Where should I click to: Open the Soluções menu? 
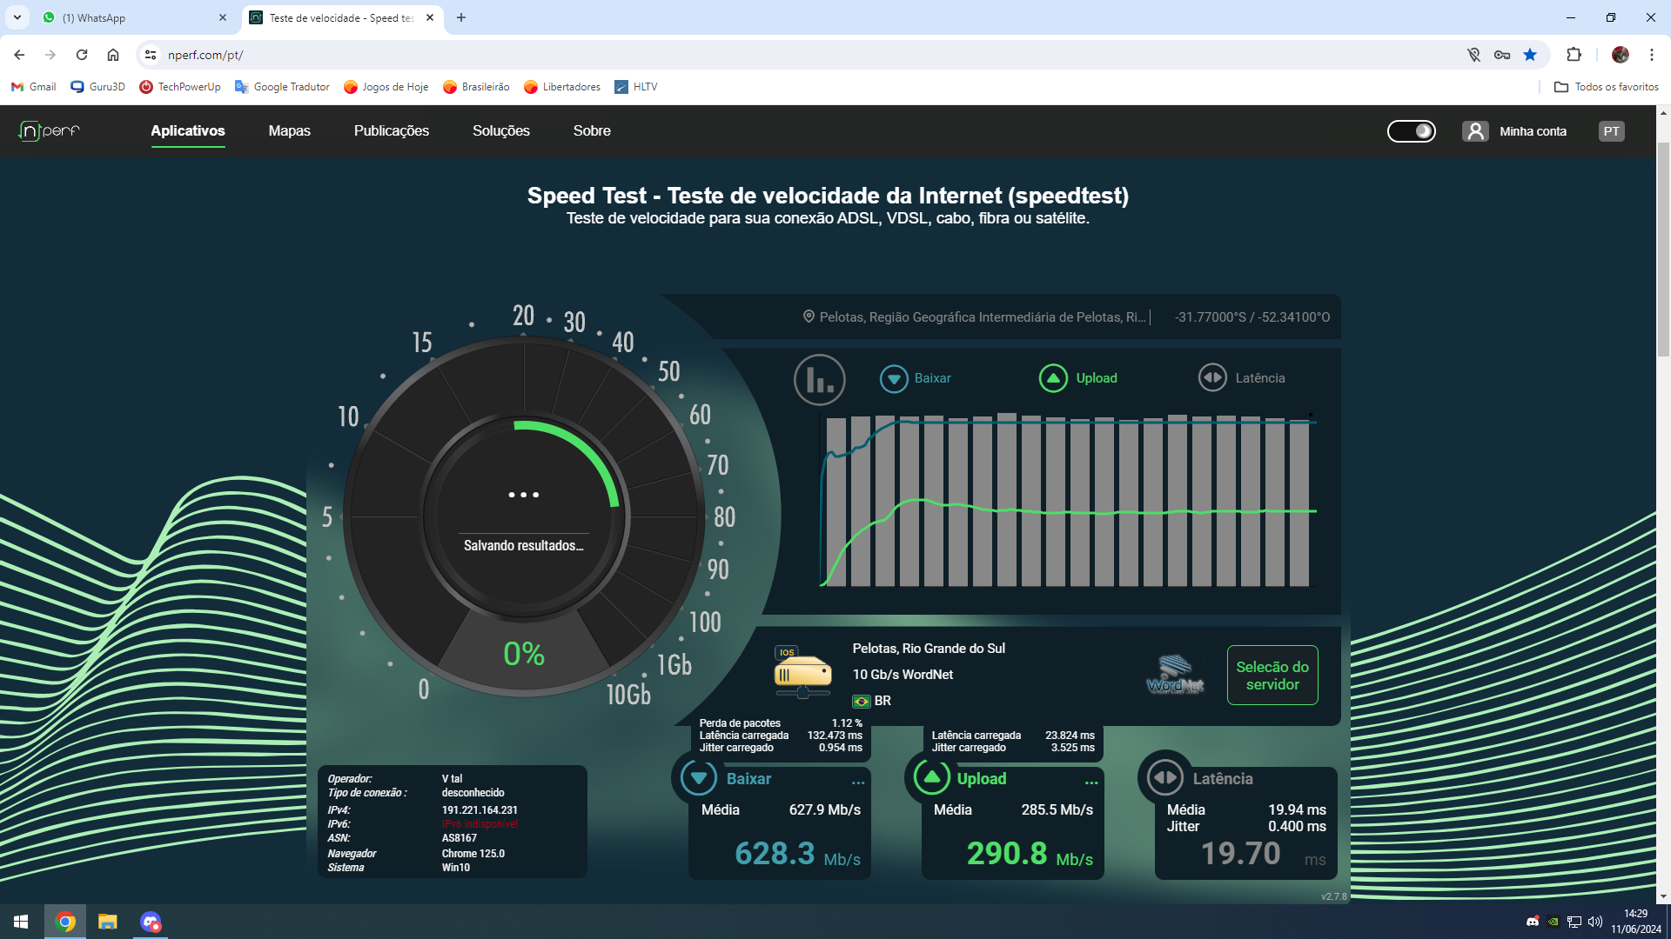[x=501, y=131]
